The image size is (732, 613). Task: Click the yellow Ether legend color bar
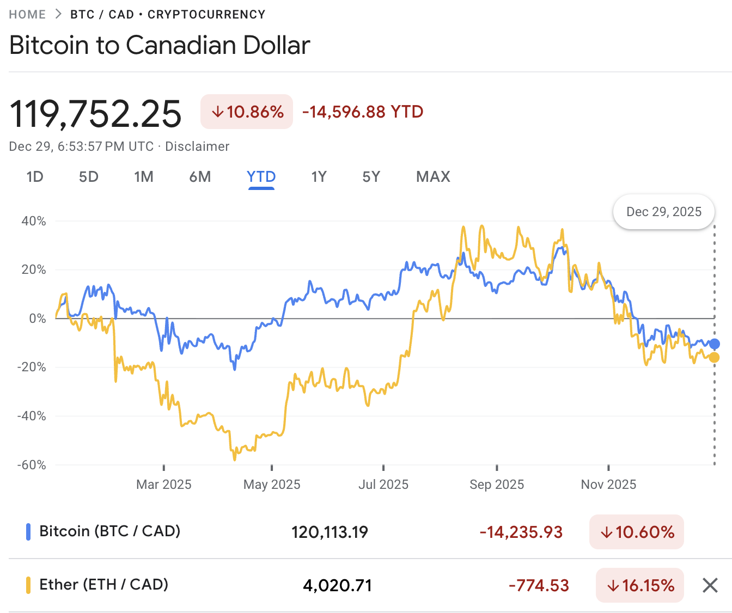pyautogui.click(x=28, y=585)
